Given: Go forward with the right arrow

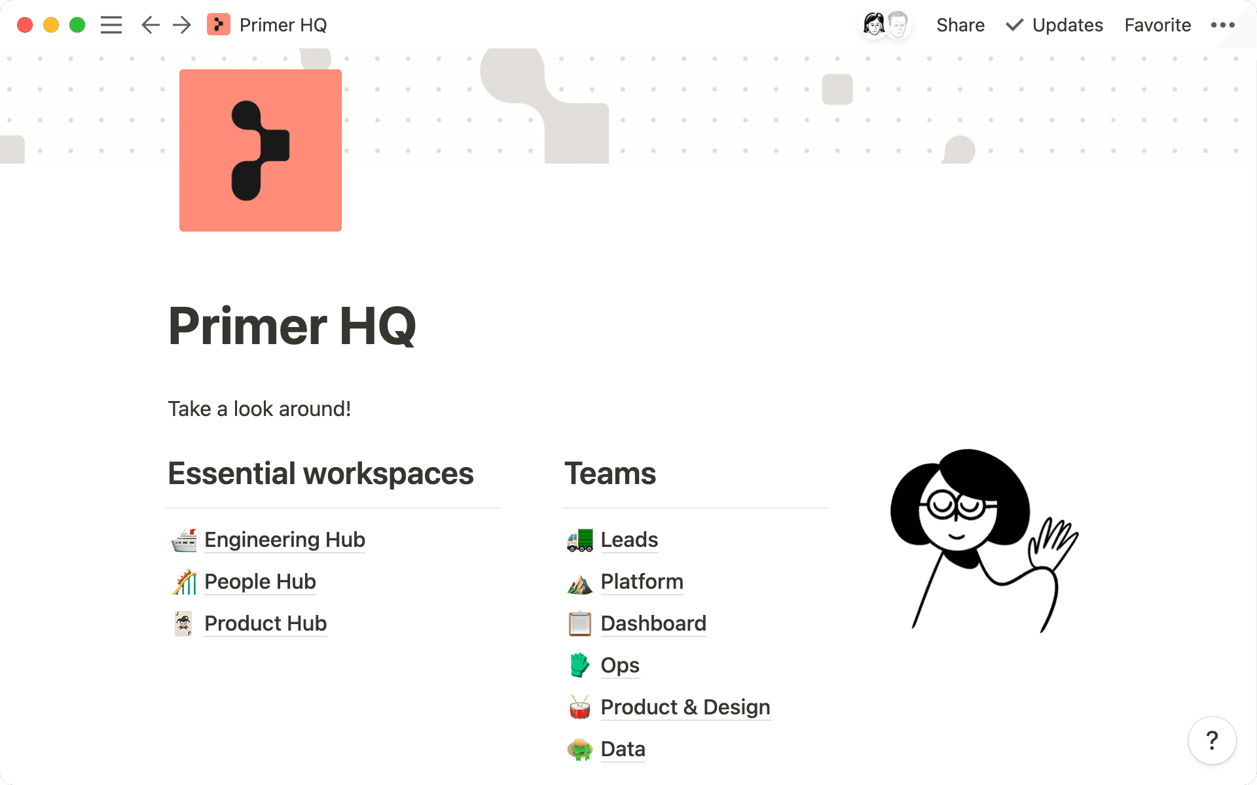Looking at the screenshot, I should pyautogui.click(x=182, y=25).
